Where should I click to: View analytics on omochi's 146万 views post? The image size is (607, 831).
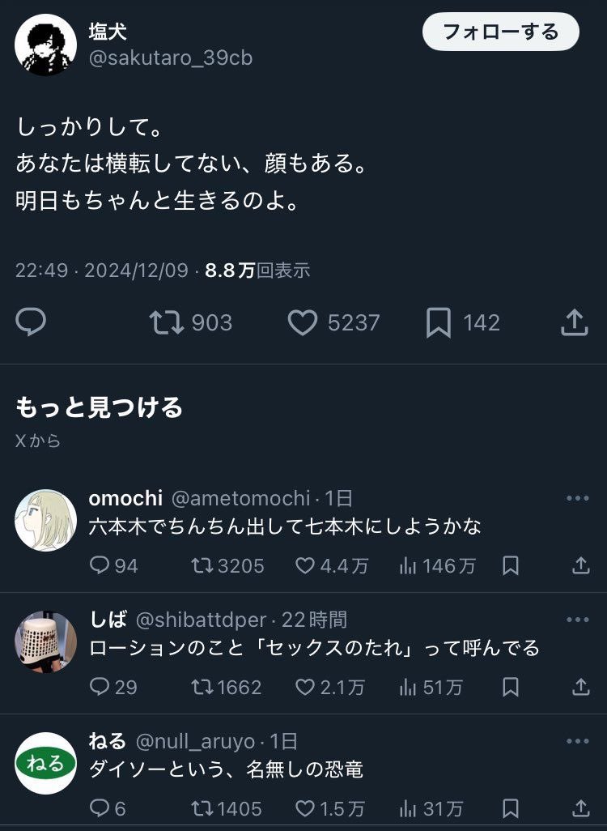pyautogui.click(x=408, y=565)
